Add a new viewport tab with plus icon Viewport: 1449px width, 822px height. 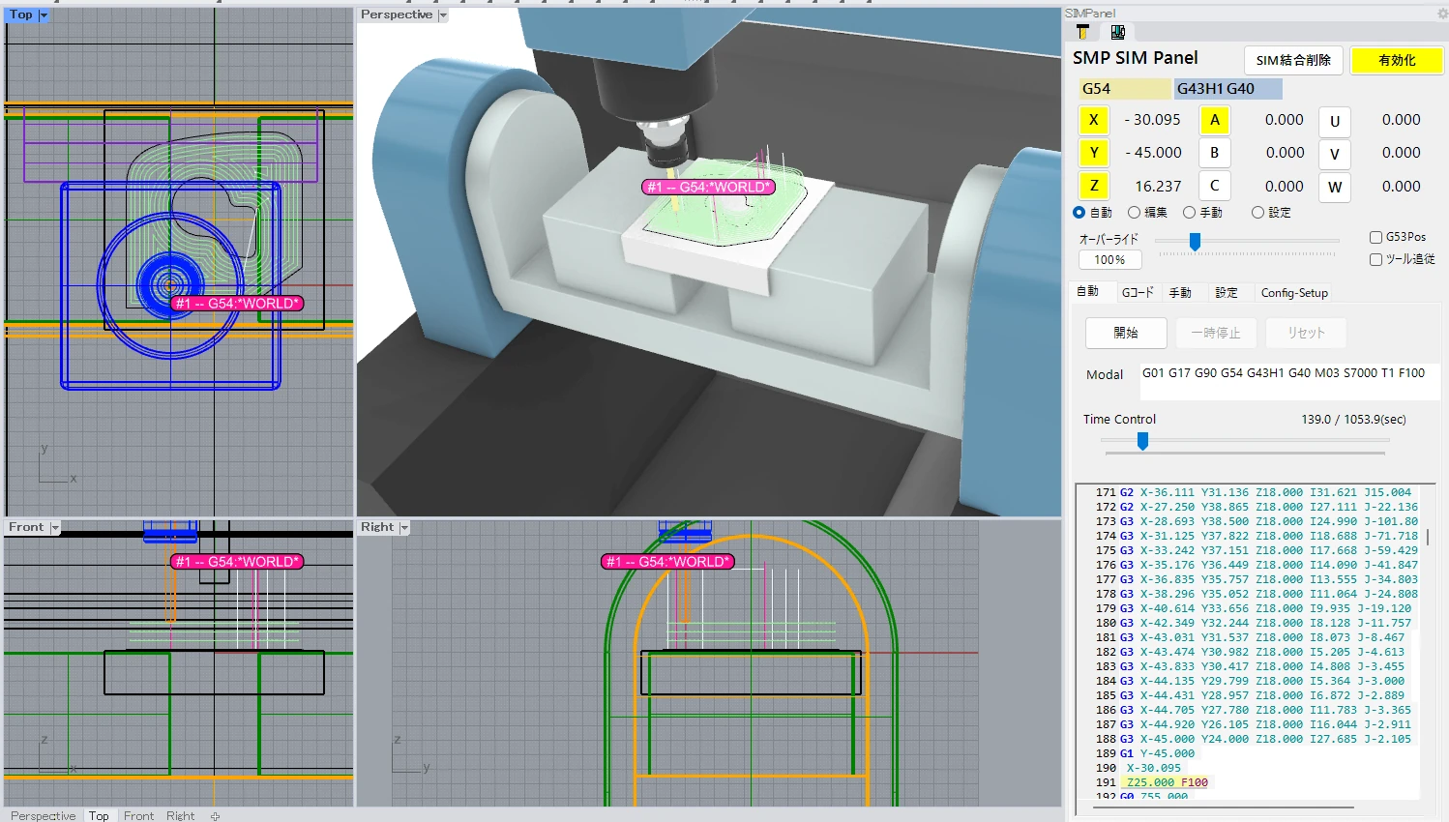[215, 816]
